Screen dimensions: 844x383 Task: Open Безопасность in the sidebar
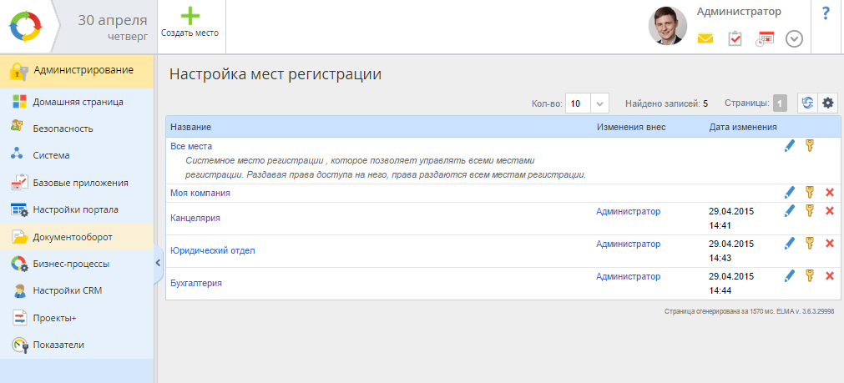[x=63, y=129]
